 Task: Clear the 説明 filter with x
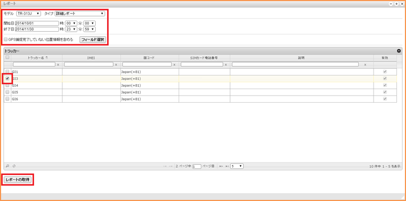365,65
